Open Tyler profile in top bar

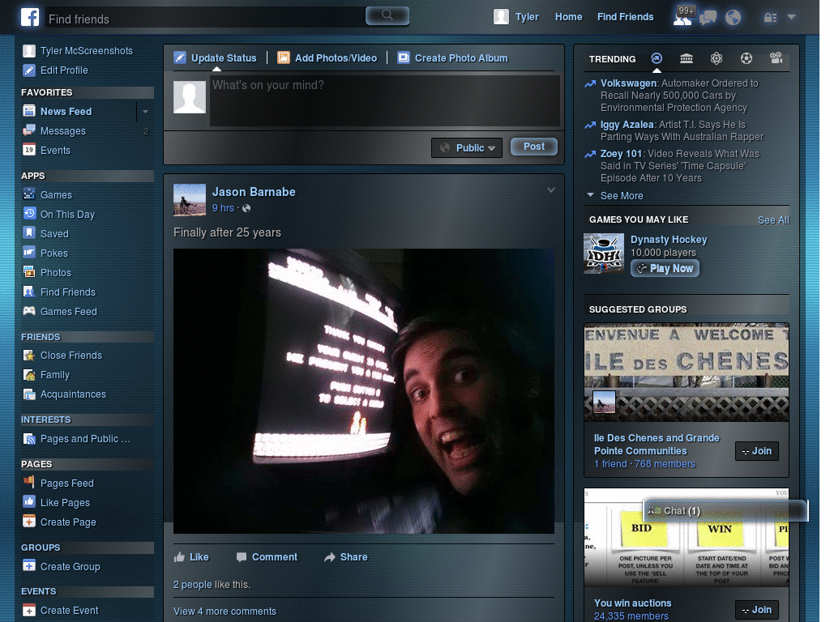coord(516,17)
